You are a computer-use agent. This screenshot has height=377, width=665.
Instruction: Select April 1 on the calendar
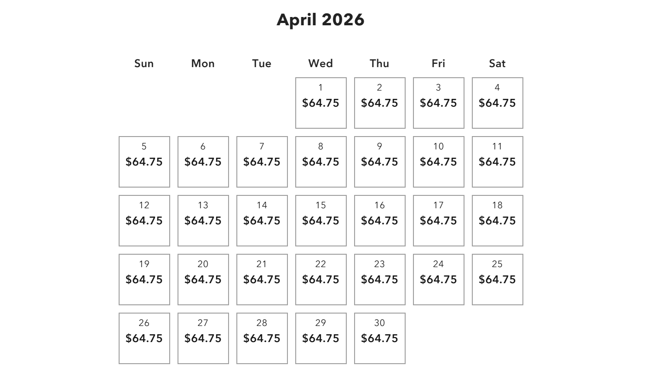click(x=321, y=103)
